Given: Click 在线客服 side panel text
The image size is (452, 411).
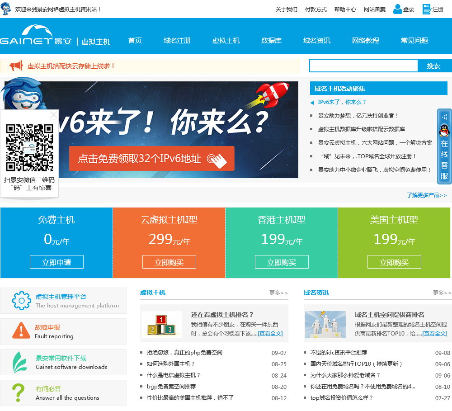Looking at the screenshot, I should (x=444, y=160).
